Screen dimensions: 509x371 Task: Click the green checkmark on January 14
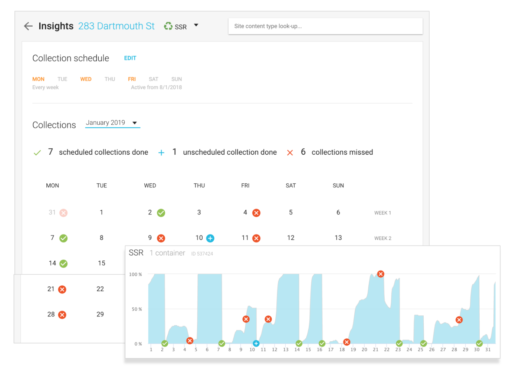tap(64, 264)
